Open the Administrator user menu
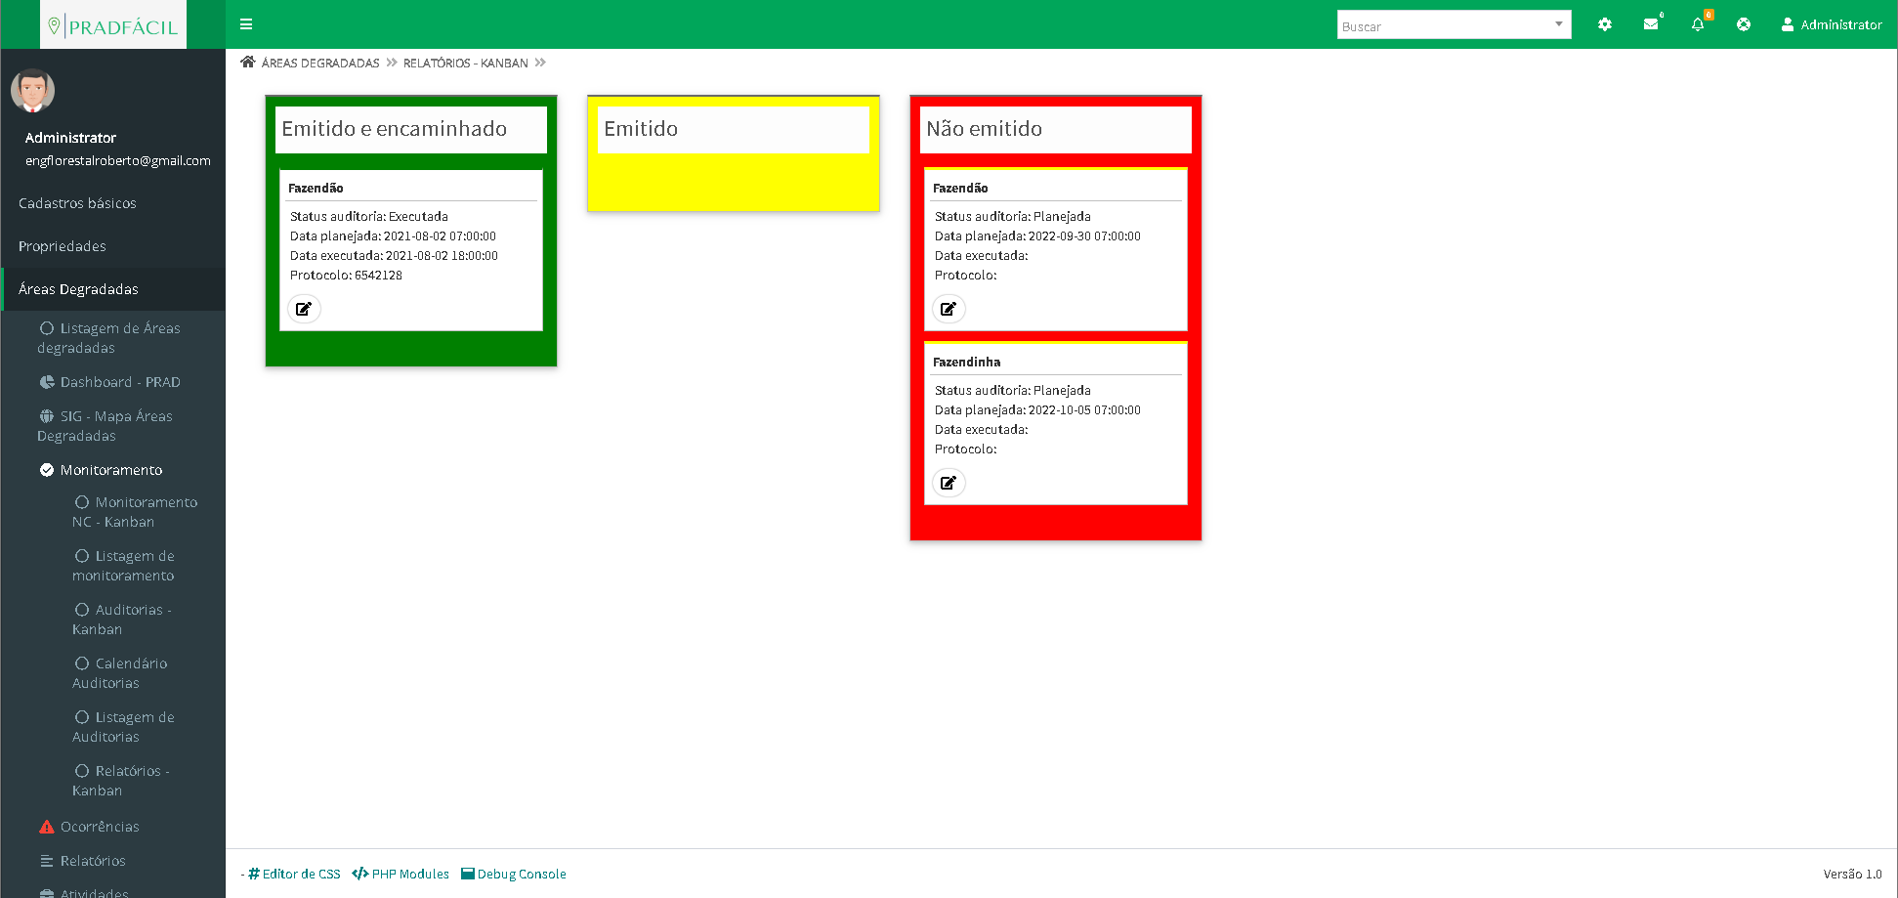1898x898 pixels. 1832,24
